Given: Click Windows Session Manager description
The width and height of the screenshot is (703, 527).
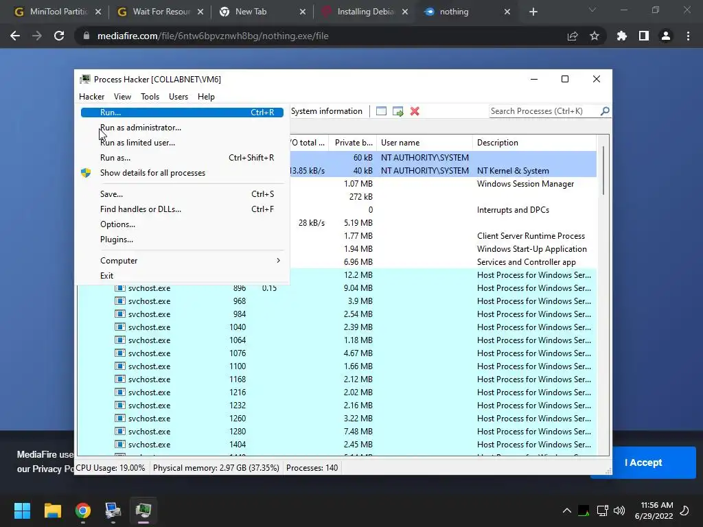Looking at the screenshot, I should tap(525, 184).
